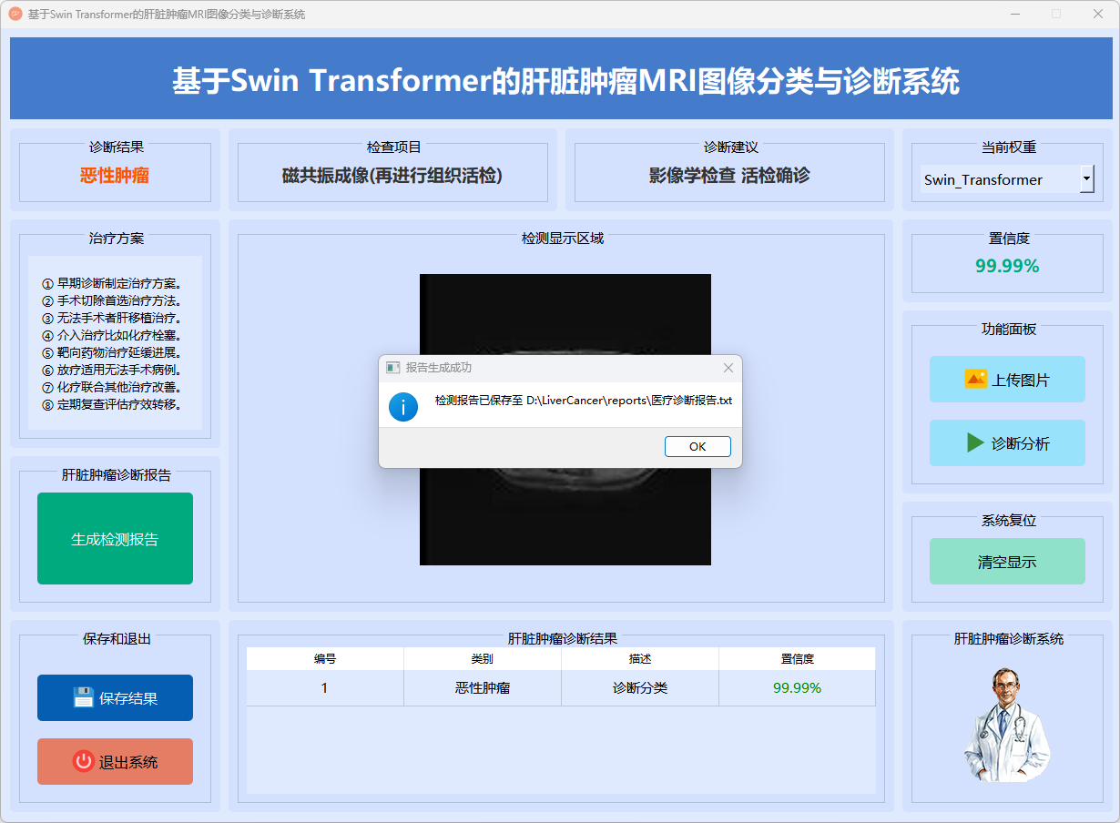This screenshot has height=823, width=1120.
Task: Click the 编号 column header
Action: [x=325, y=658]
